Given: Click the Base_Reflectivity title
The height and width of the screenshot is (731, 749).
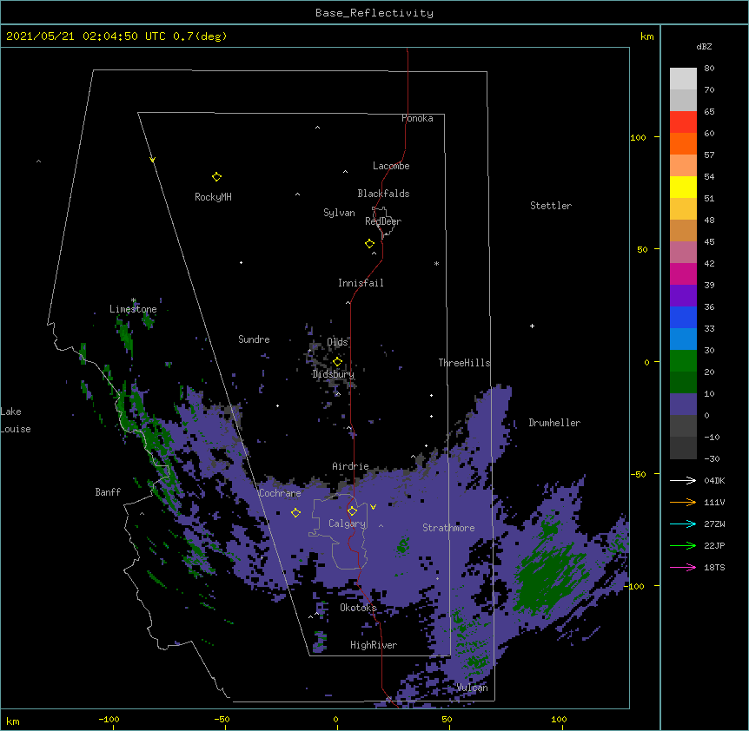Looking at the screenshot, I should coord(374,13).
